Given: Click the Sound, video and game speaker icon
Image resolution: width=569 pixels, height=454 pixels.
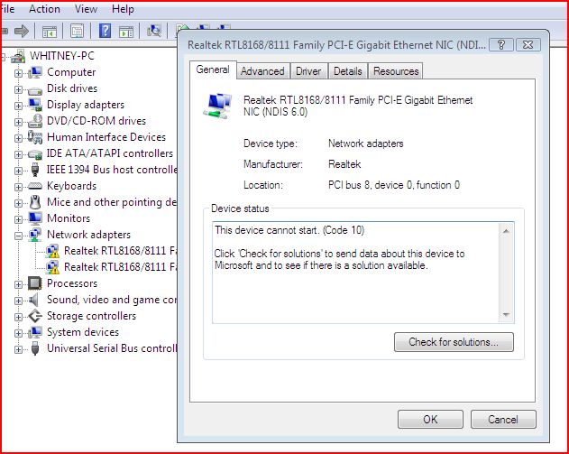Looking at the screenshot, I should click(x=33, y=300).
